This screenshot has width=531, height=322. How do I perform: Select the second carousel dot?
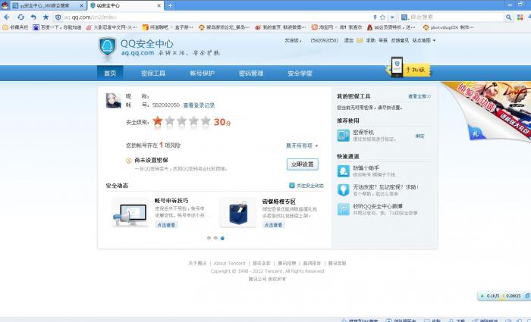coord(215,239)
